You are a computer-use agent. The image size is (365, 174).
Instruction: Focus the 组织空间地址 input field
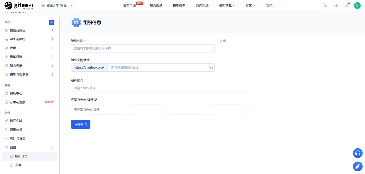(x=158, y=67)
